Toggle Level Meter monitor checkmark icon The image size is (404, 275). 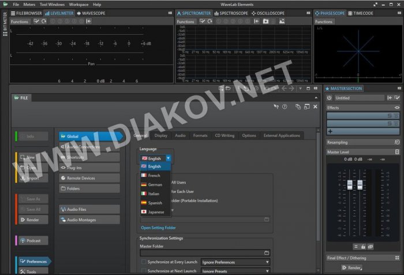[36, 21]
